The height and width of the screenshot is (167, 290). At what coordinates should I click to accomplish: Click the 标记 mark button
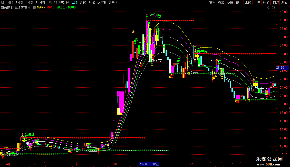point(266,2)
